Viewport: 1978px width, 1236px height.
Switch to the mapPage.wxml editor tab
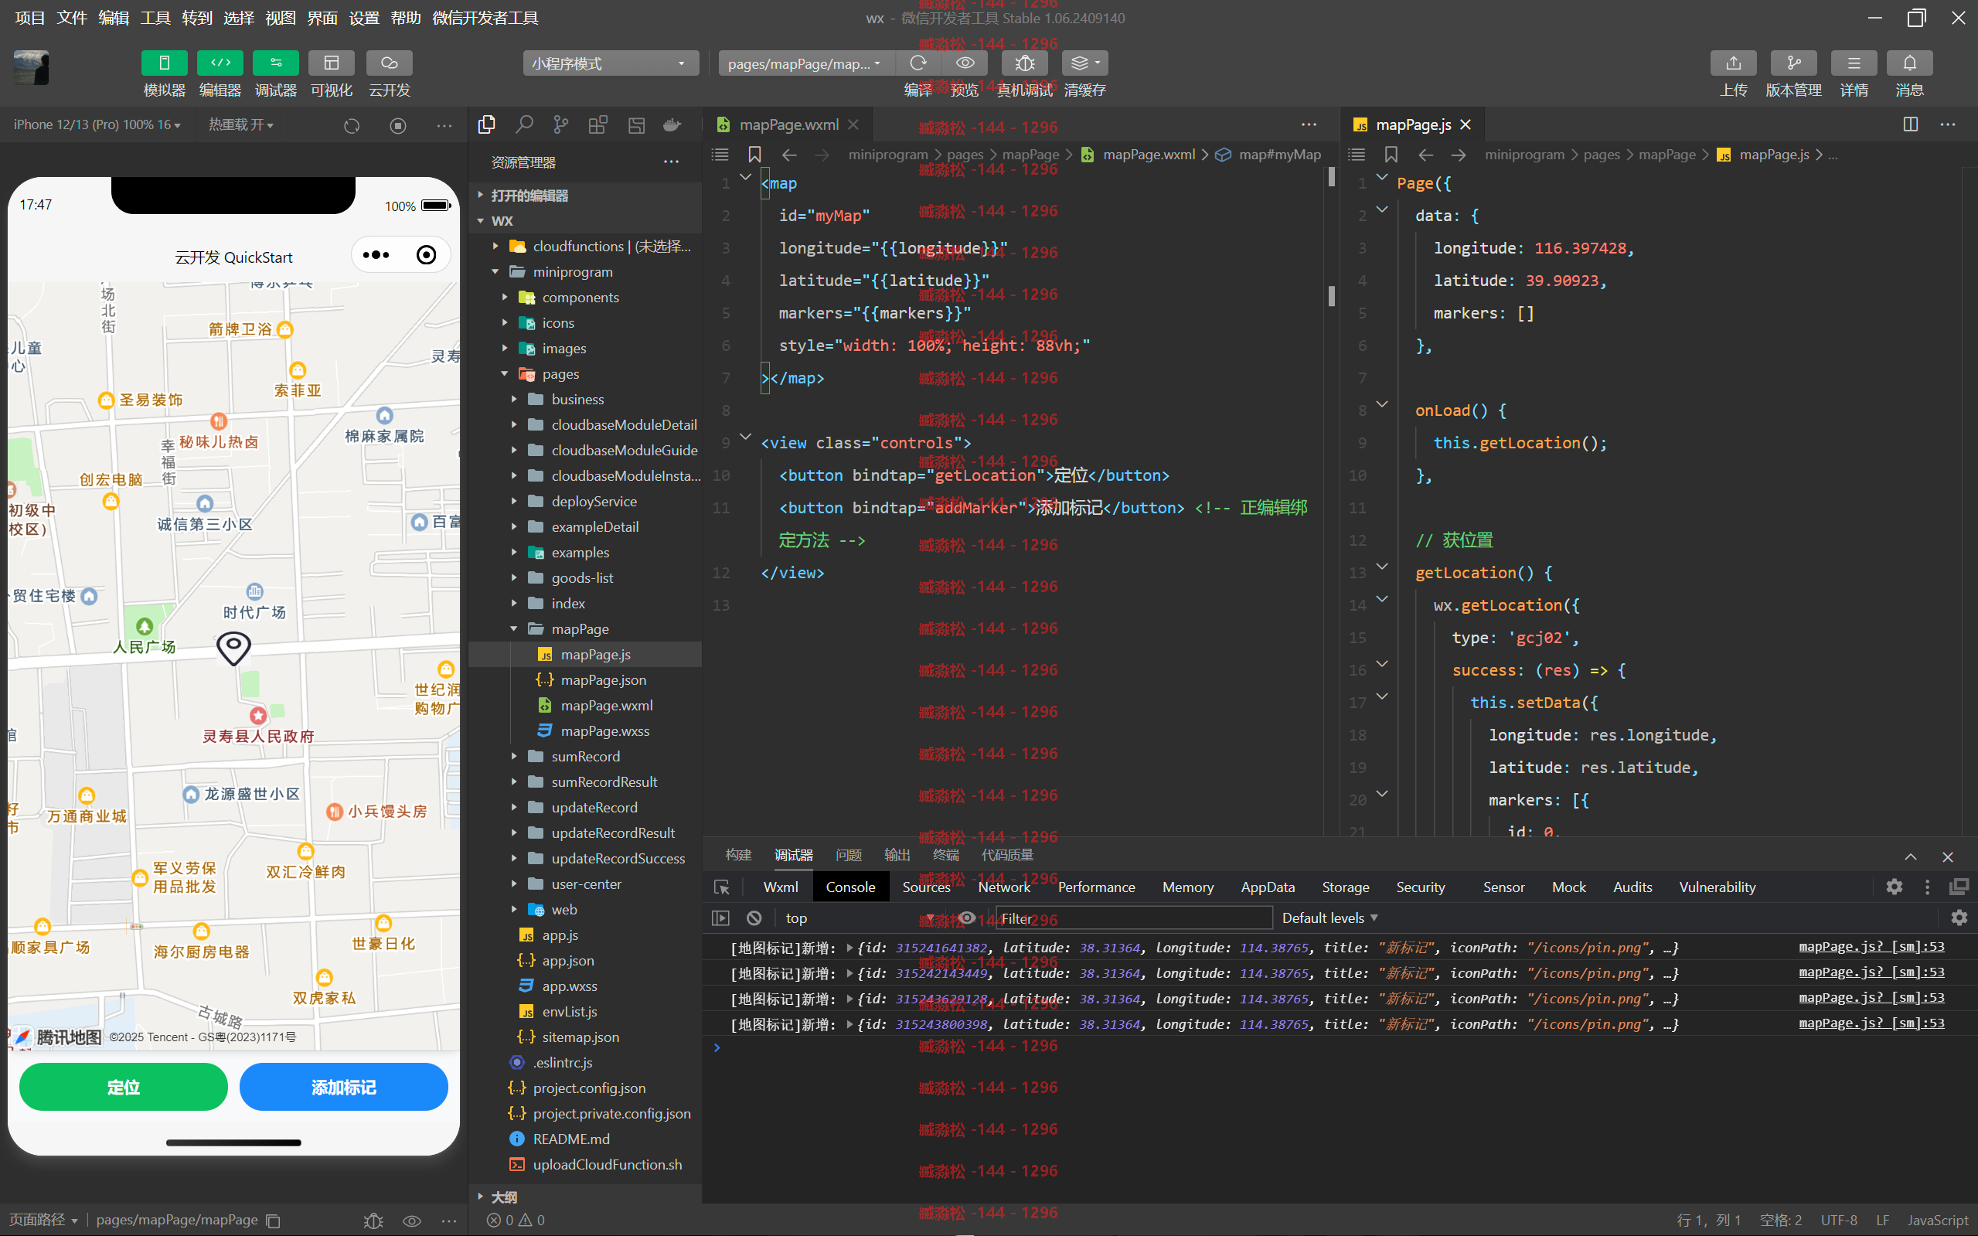coord(788,124)
